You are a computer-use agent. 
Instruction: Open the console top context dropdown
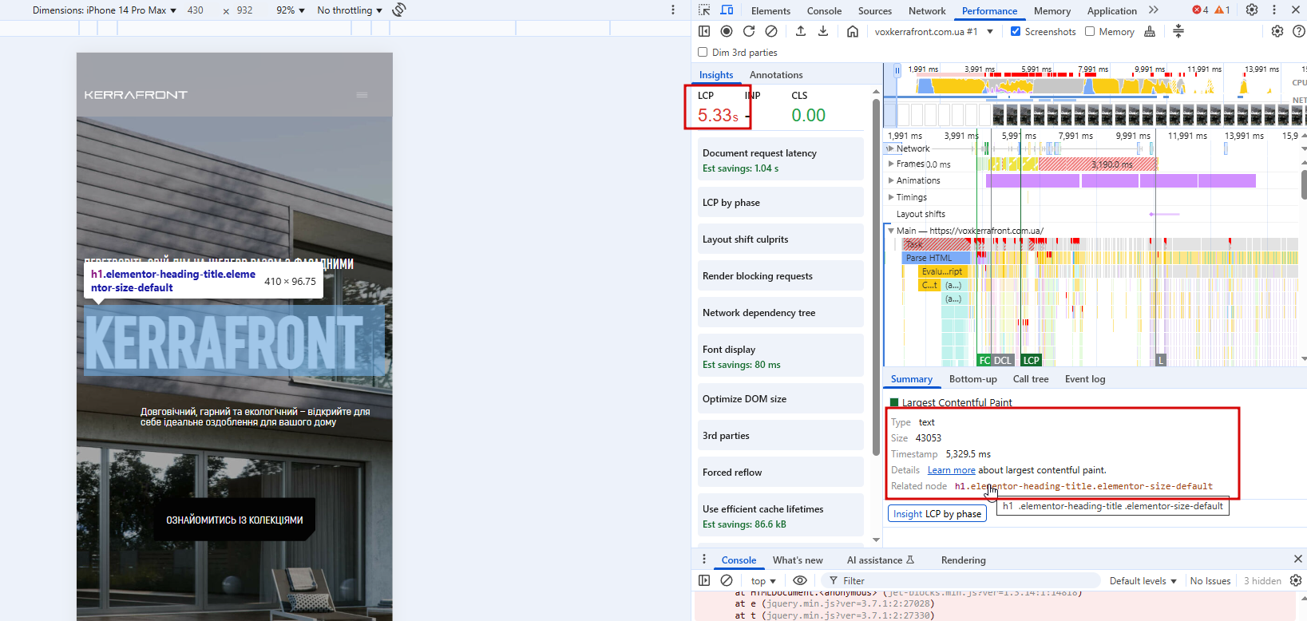(x=763, y=580)
